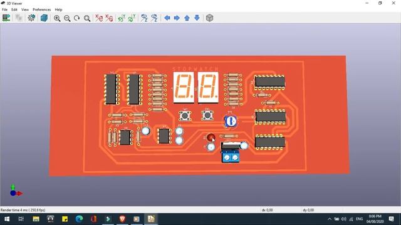Open the Preferences menu

42,9
